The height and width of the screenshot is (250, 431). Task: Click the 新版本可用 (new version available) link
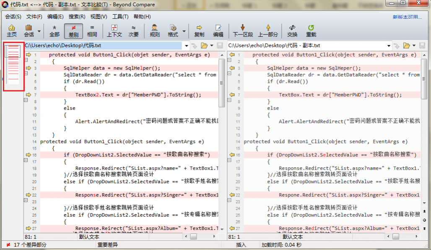407,17
